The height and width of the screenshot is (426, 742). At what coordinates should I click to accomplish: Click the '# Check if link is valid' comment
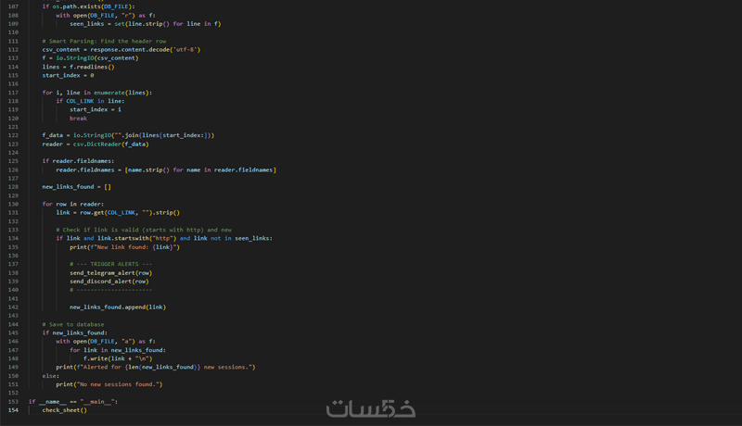click(144, 230)
